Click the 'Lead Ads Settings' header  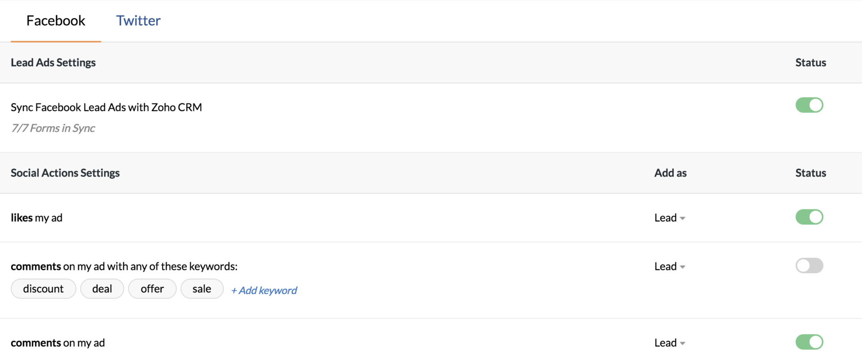click(53, 62)
